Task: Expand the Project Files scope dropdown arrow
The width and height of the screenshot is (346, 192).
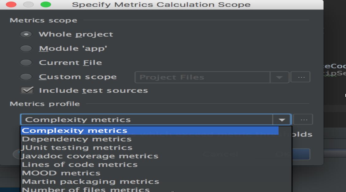Action: point(279,77)
